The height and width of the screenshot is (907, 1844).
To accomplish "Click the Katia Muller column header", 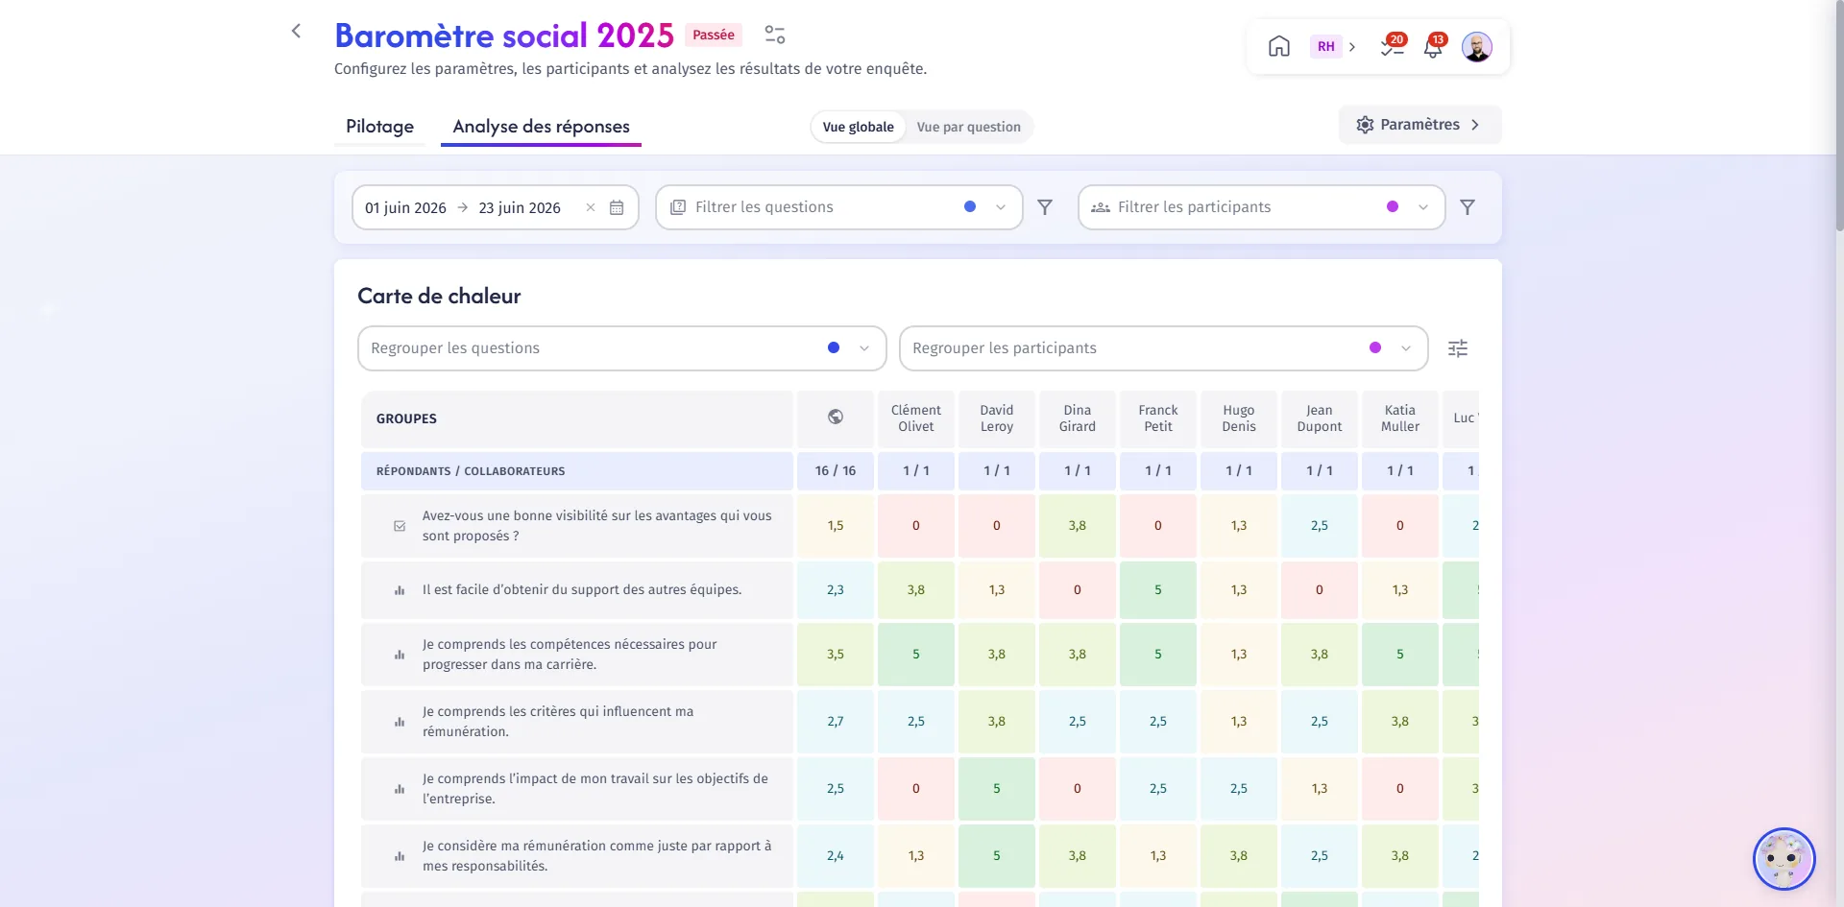I will click(1400, 418).
